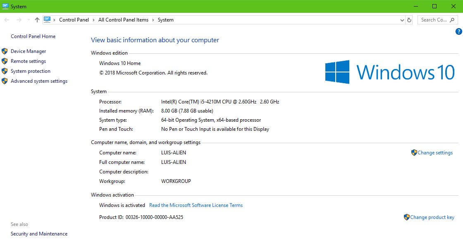The width and height of the screenshot is (463, 245).
Task: Close the System window
Action: point(453,6)
